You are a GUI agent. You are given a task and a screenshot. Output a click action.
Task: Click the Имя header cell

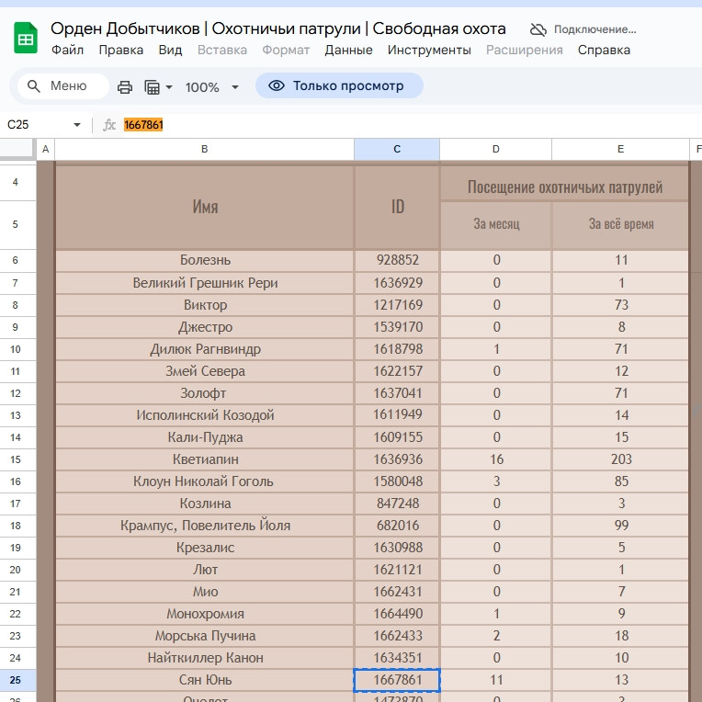point(205,207)
